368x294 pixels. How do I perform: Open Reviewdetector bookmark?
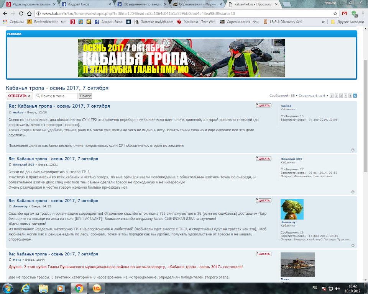click(x=47, y=22)
